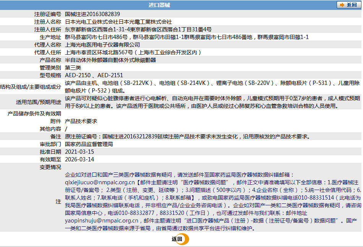Click email address qixiejiucuo@nmpaic.org.cn in note
Viewport: 363px width, 247px height.
point(100,182)
